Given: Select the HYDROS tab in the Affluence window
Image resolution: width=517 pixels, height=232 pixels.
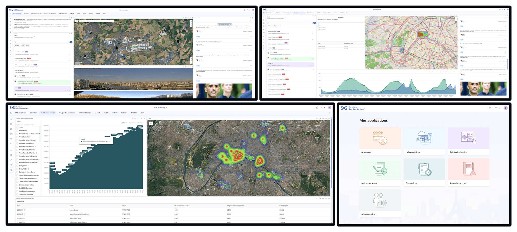Looking at the screenshot, I should (x=134, y=113).
